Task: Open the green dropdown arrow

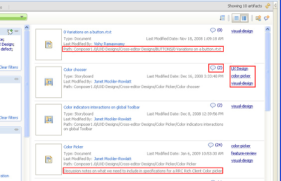Action: coord(22,17)
